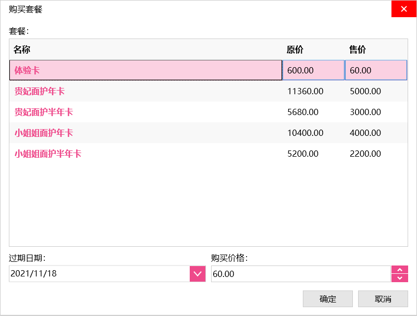Click the 确定 button
Viewport: 417px width, 316px height.
pyautogui.click(x=328, y=299)
